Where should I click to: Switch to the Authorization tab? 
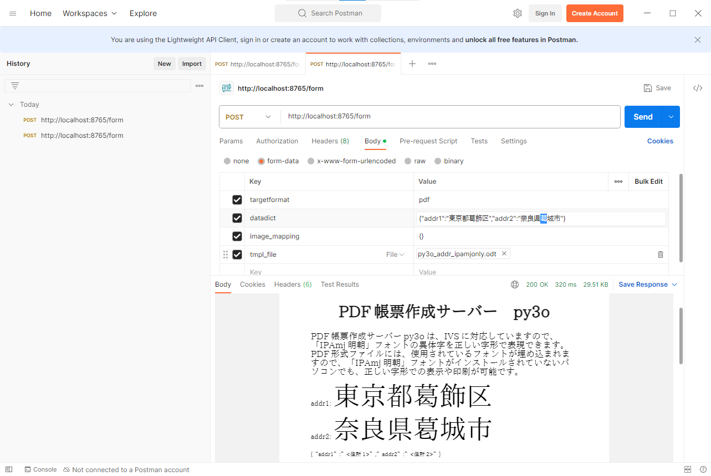tap(277, 141)
